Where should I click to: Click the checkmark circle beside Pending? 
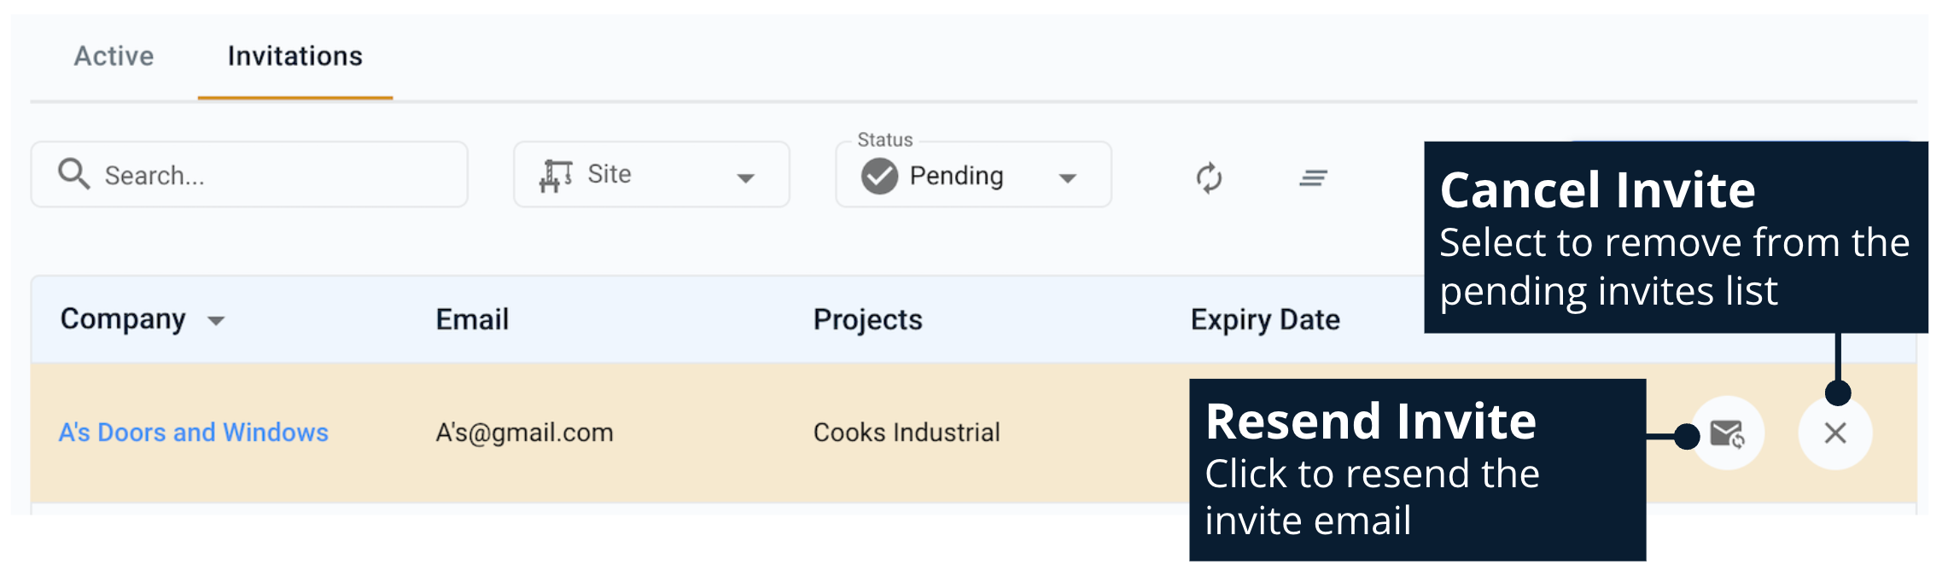[879, 176]
